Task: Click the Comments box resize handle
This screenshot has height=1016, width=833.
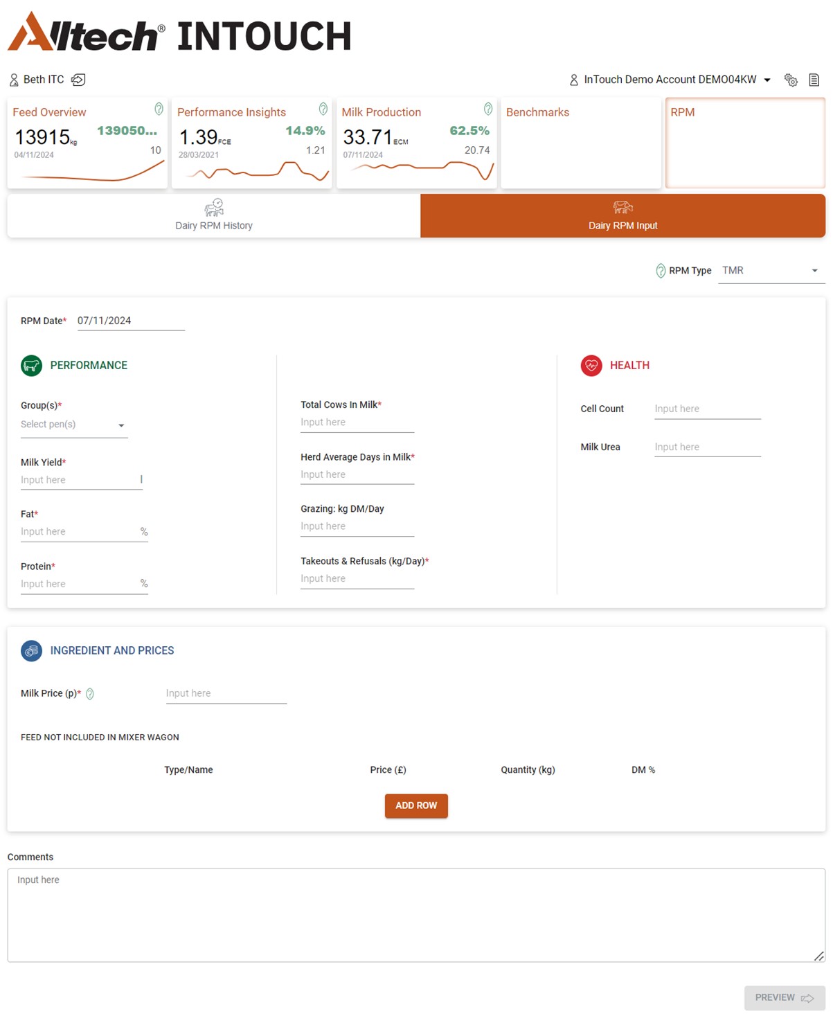Action: pyautogui.click(x=819, y=956)
